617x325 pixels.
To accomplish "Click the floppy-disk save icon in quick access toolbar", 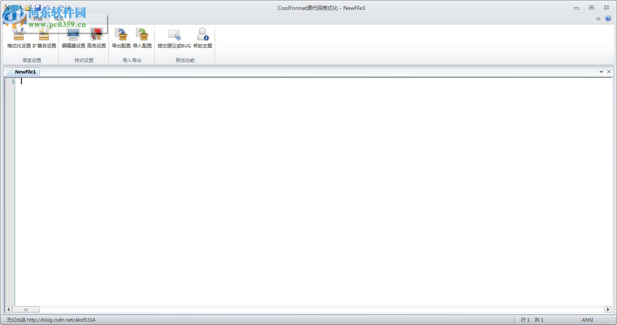I will 38,8.
